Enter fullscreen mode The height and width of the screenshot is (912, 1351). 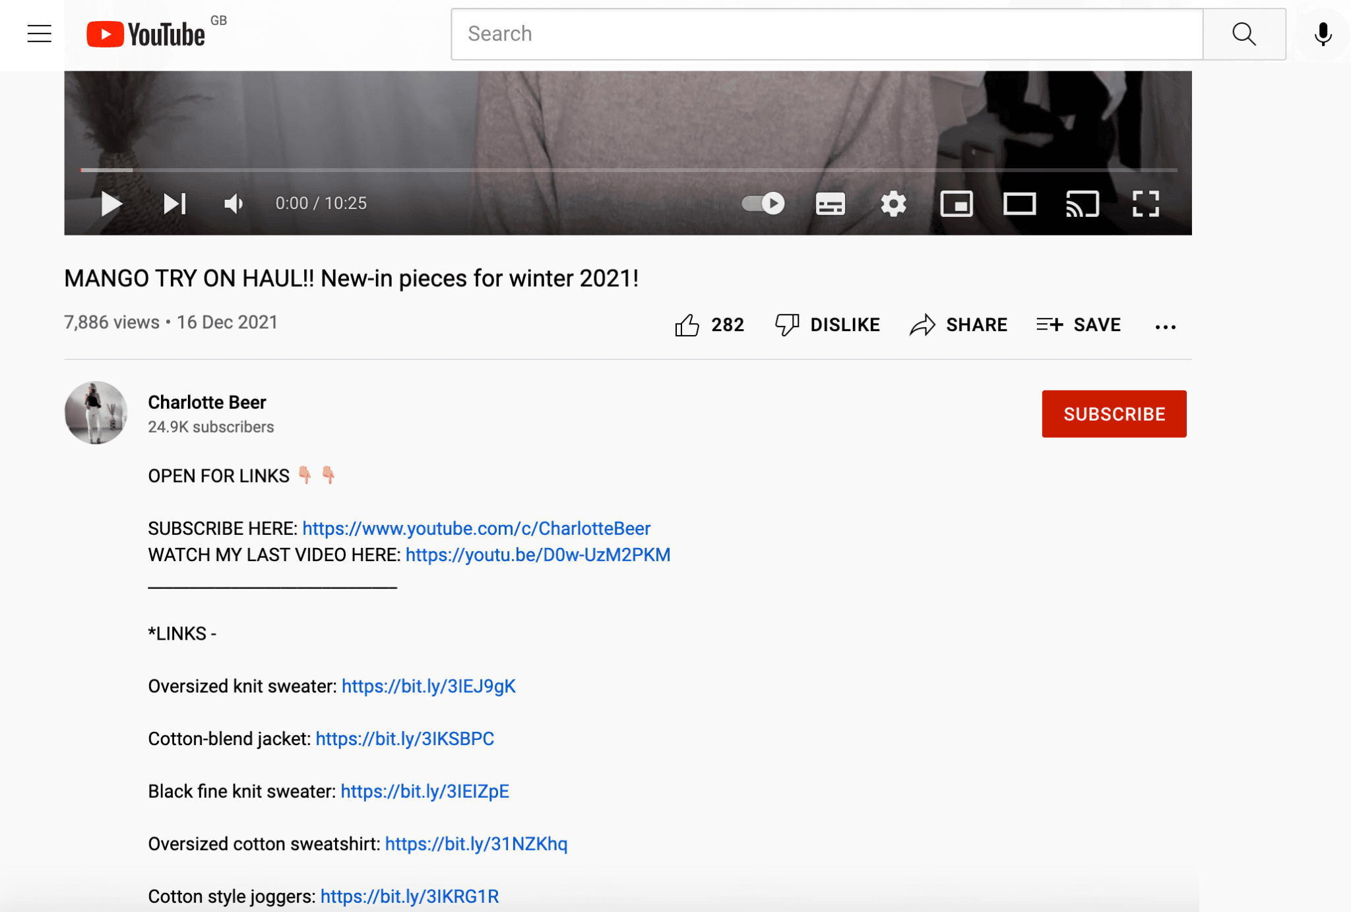1146,204
